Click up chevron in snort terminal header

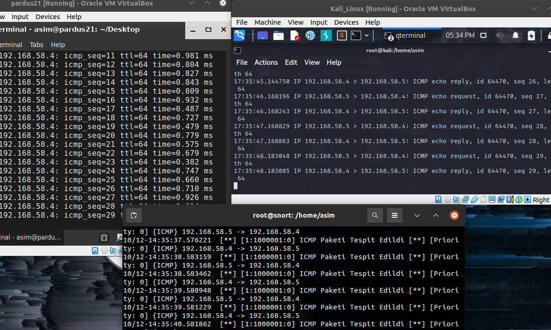coord(436,215)
